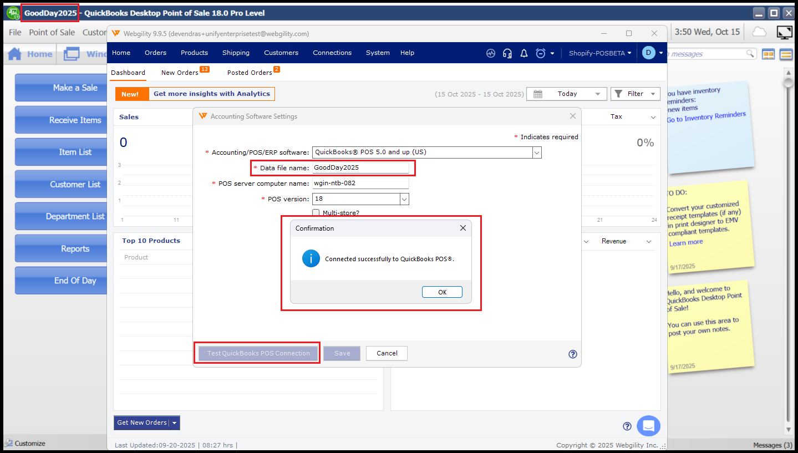The image size is (798, 453).
Task: Open the Filter dropdown on dashboard
Action: (x=635, y=94)
